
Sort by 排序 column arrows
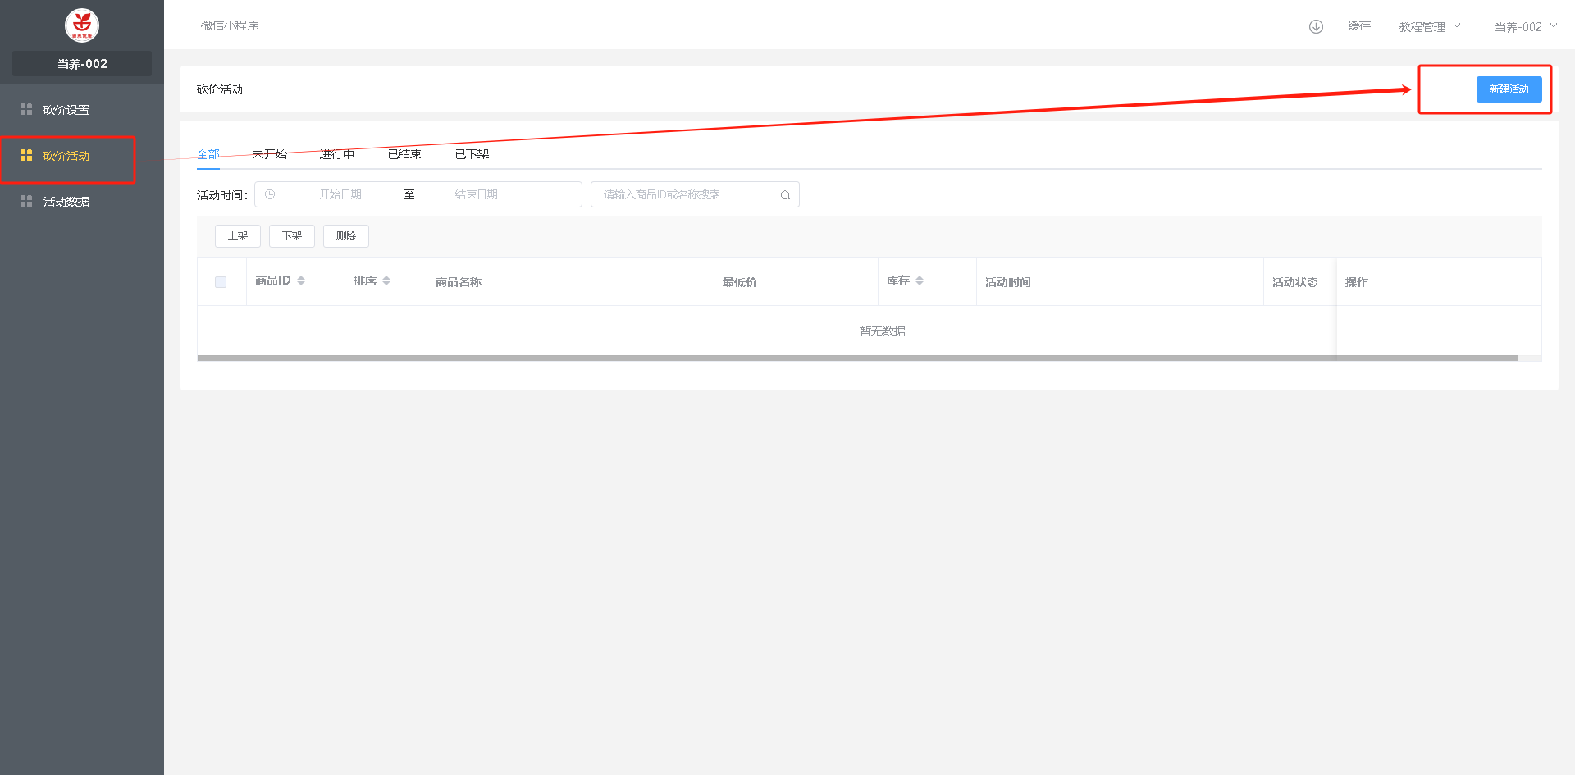[x=386, y=280]
